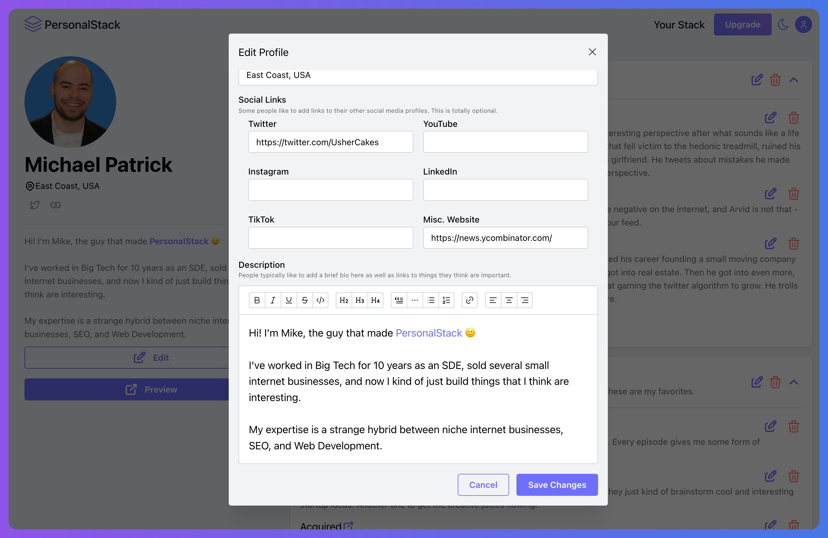Click the Upgrade button
828x538 pixels.
[742, 25]
